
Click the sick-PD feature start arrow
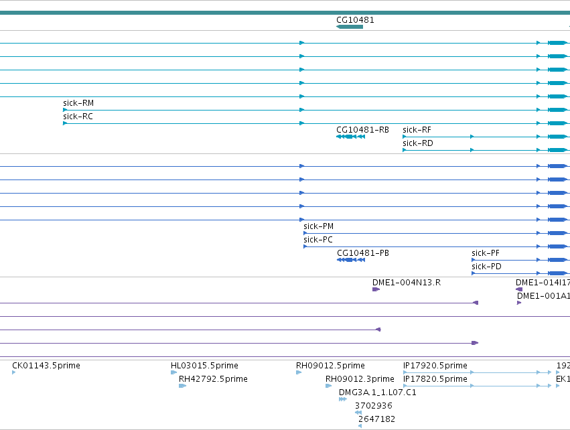pyautogui.click(x=474, y=273)
